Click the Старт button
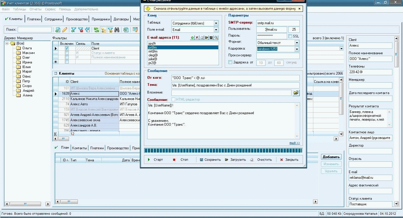Viewport: 403px width, 218px height. coord(155,160)
